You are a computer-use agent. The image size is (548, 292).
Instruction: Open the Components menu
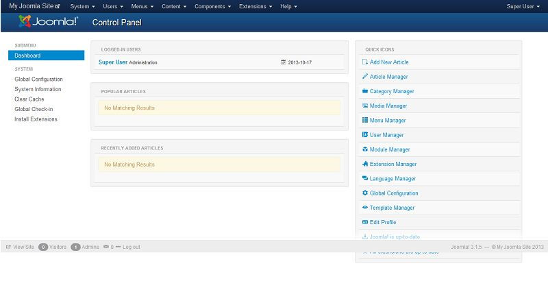(213, 6)
